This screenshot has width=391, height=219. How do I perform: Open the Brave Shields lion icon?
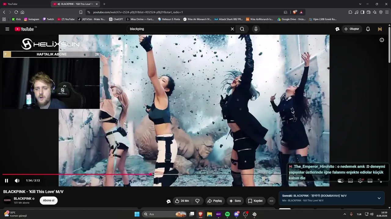(295, 12)
